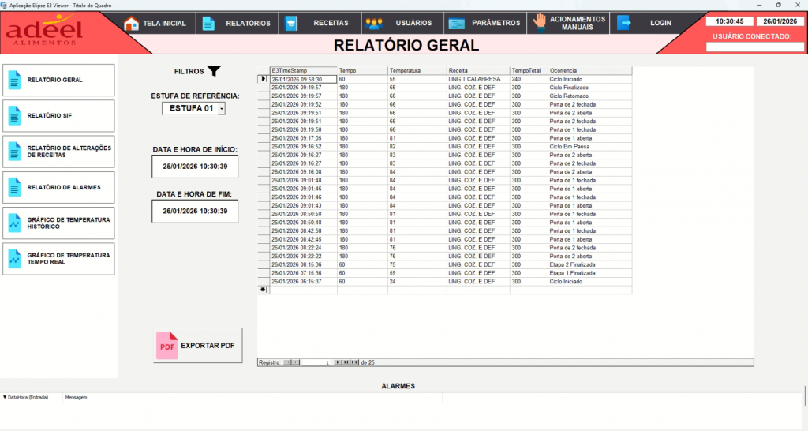Image resolution: width=808 pixels, height=431 pixels.
Task: Click the PDF icon on export button
Action: click(x=167, y=346)
